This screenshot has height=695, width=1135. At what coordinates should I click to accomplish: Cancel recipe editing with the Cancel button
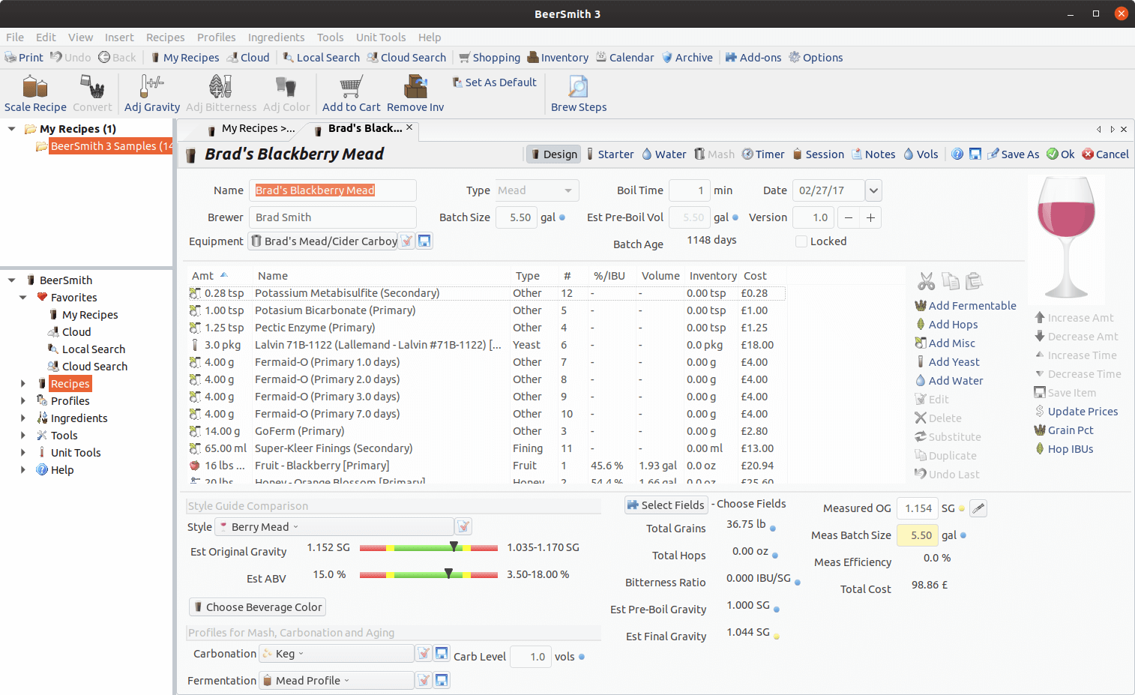(x=1106, y=154)
